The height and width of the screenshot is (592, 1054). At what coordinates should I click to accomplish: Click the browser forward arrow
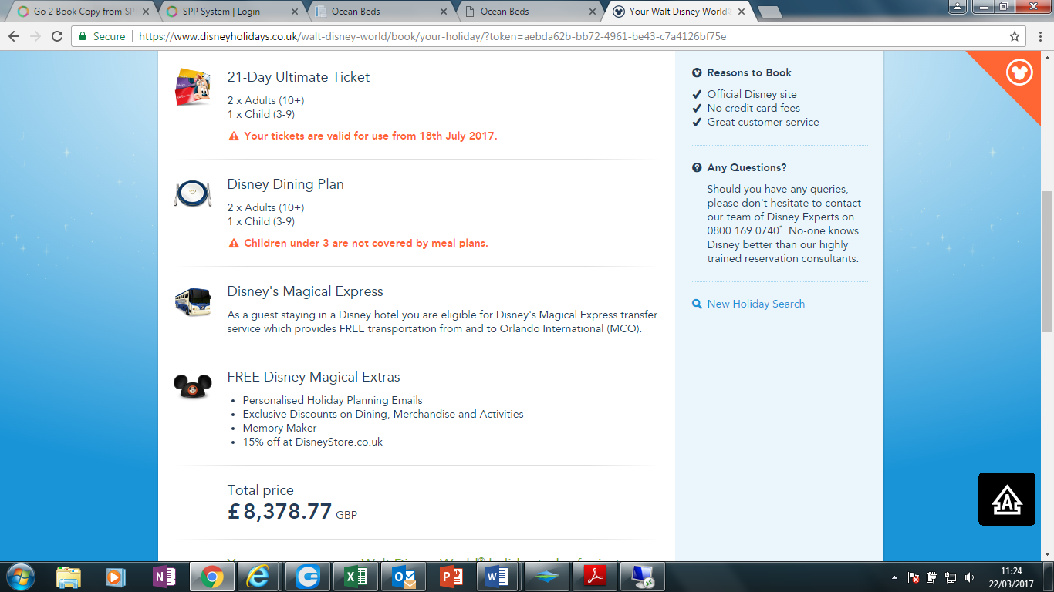(x=35, y=36)
